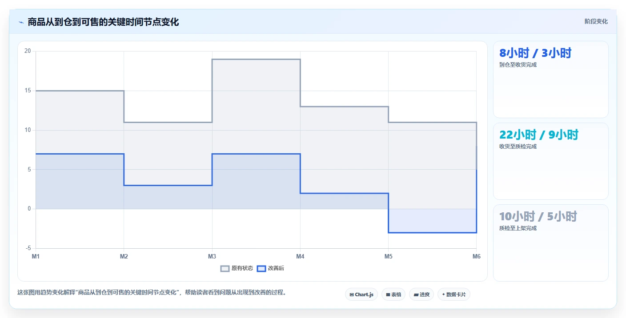Screen dimensions: 626x318
Task: Click the M6 x-axis label
Action: pos(476,256)
